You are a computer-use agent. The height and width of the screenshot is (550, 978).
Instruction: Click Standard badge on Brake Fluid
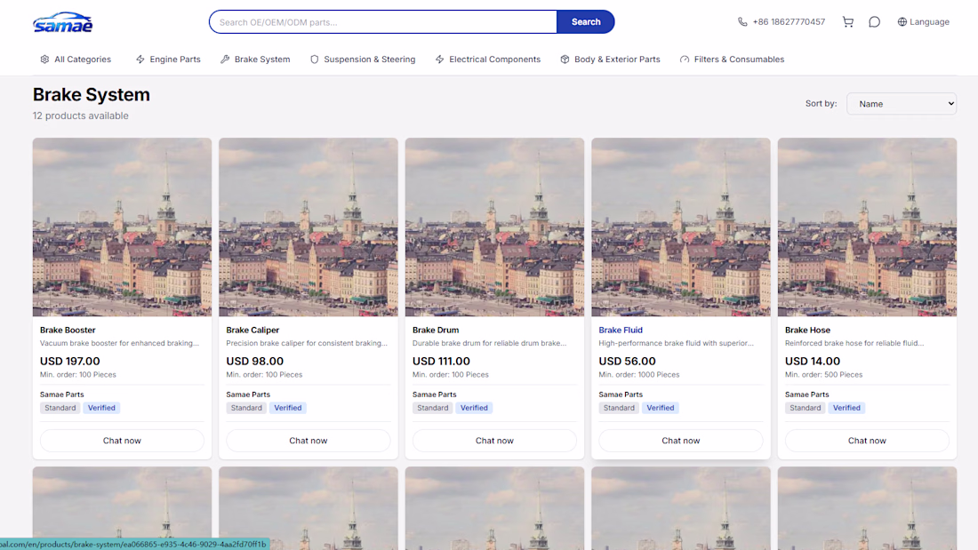[x=619, y=408]
